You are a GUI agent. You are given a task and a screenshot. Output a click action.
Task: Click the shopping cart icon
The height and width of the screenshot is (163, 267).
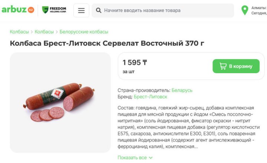point(223,66)
